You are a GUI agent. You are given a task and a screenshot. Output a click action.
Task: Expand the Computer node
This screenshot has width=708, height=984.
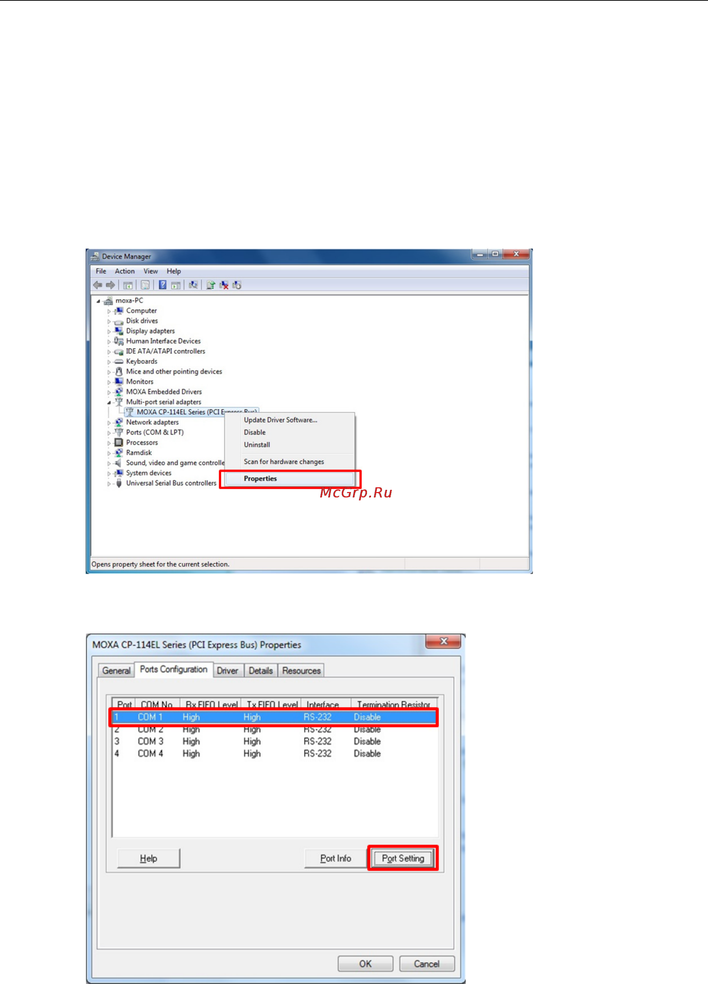[109, 312]
